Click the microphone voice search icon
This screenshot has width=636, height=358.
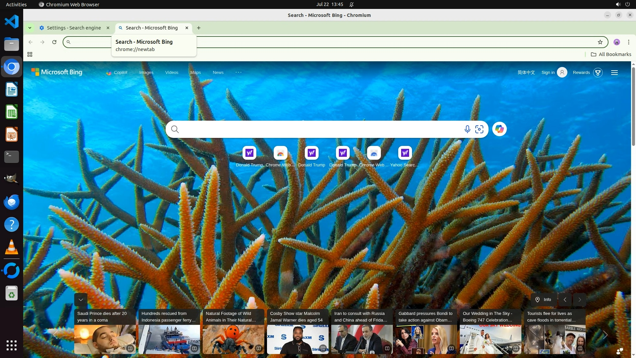tap(467, 129)
